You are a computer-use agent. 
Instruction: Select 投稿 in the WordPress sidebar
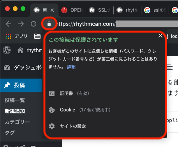(19, 85)
